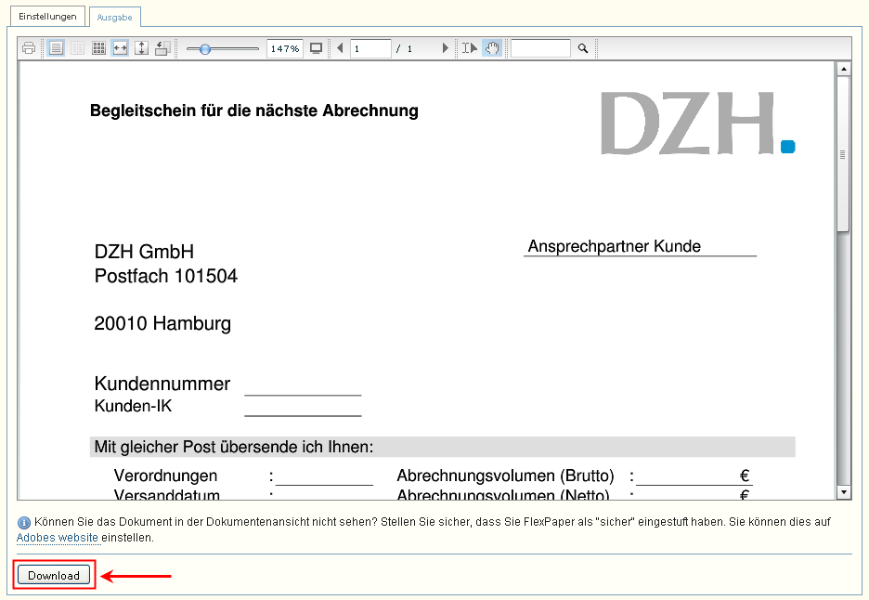Click the information icon beside the FlexPaper hint
This screenshot has width=869, height=600.
(x=24, y=522)
